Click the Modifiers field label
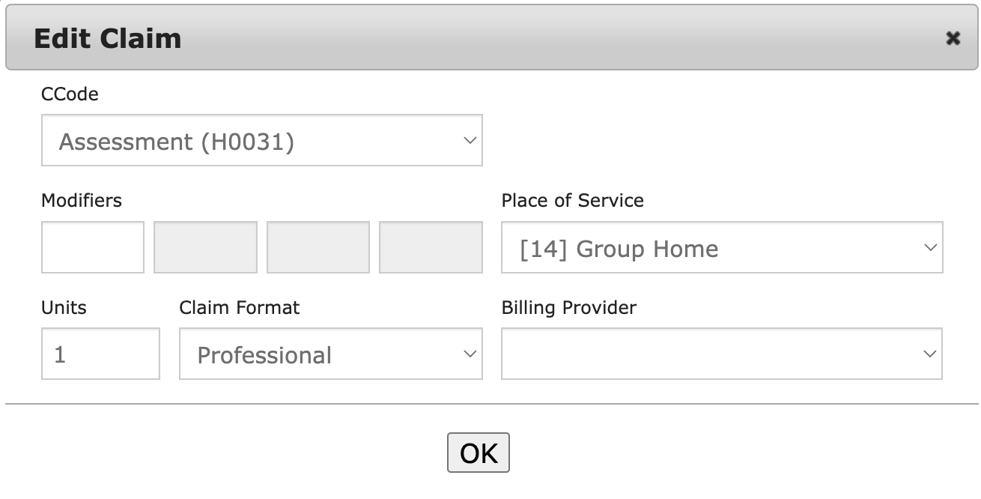This screenshot has width=981, height=499. click(82, 201)
